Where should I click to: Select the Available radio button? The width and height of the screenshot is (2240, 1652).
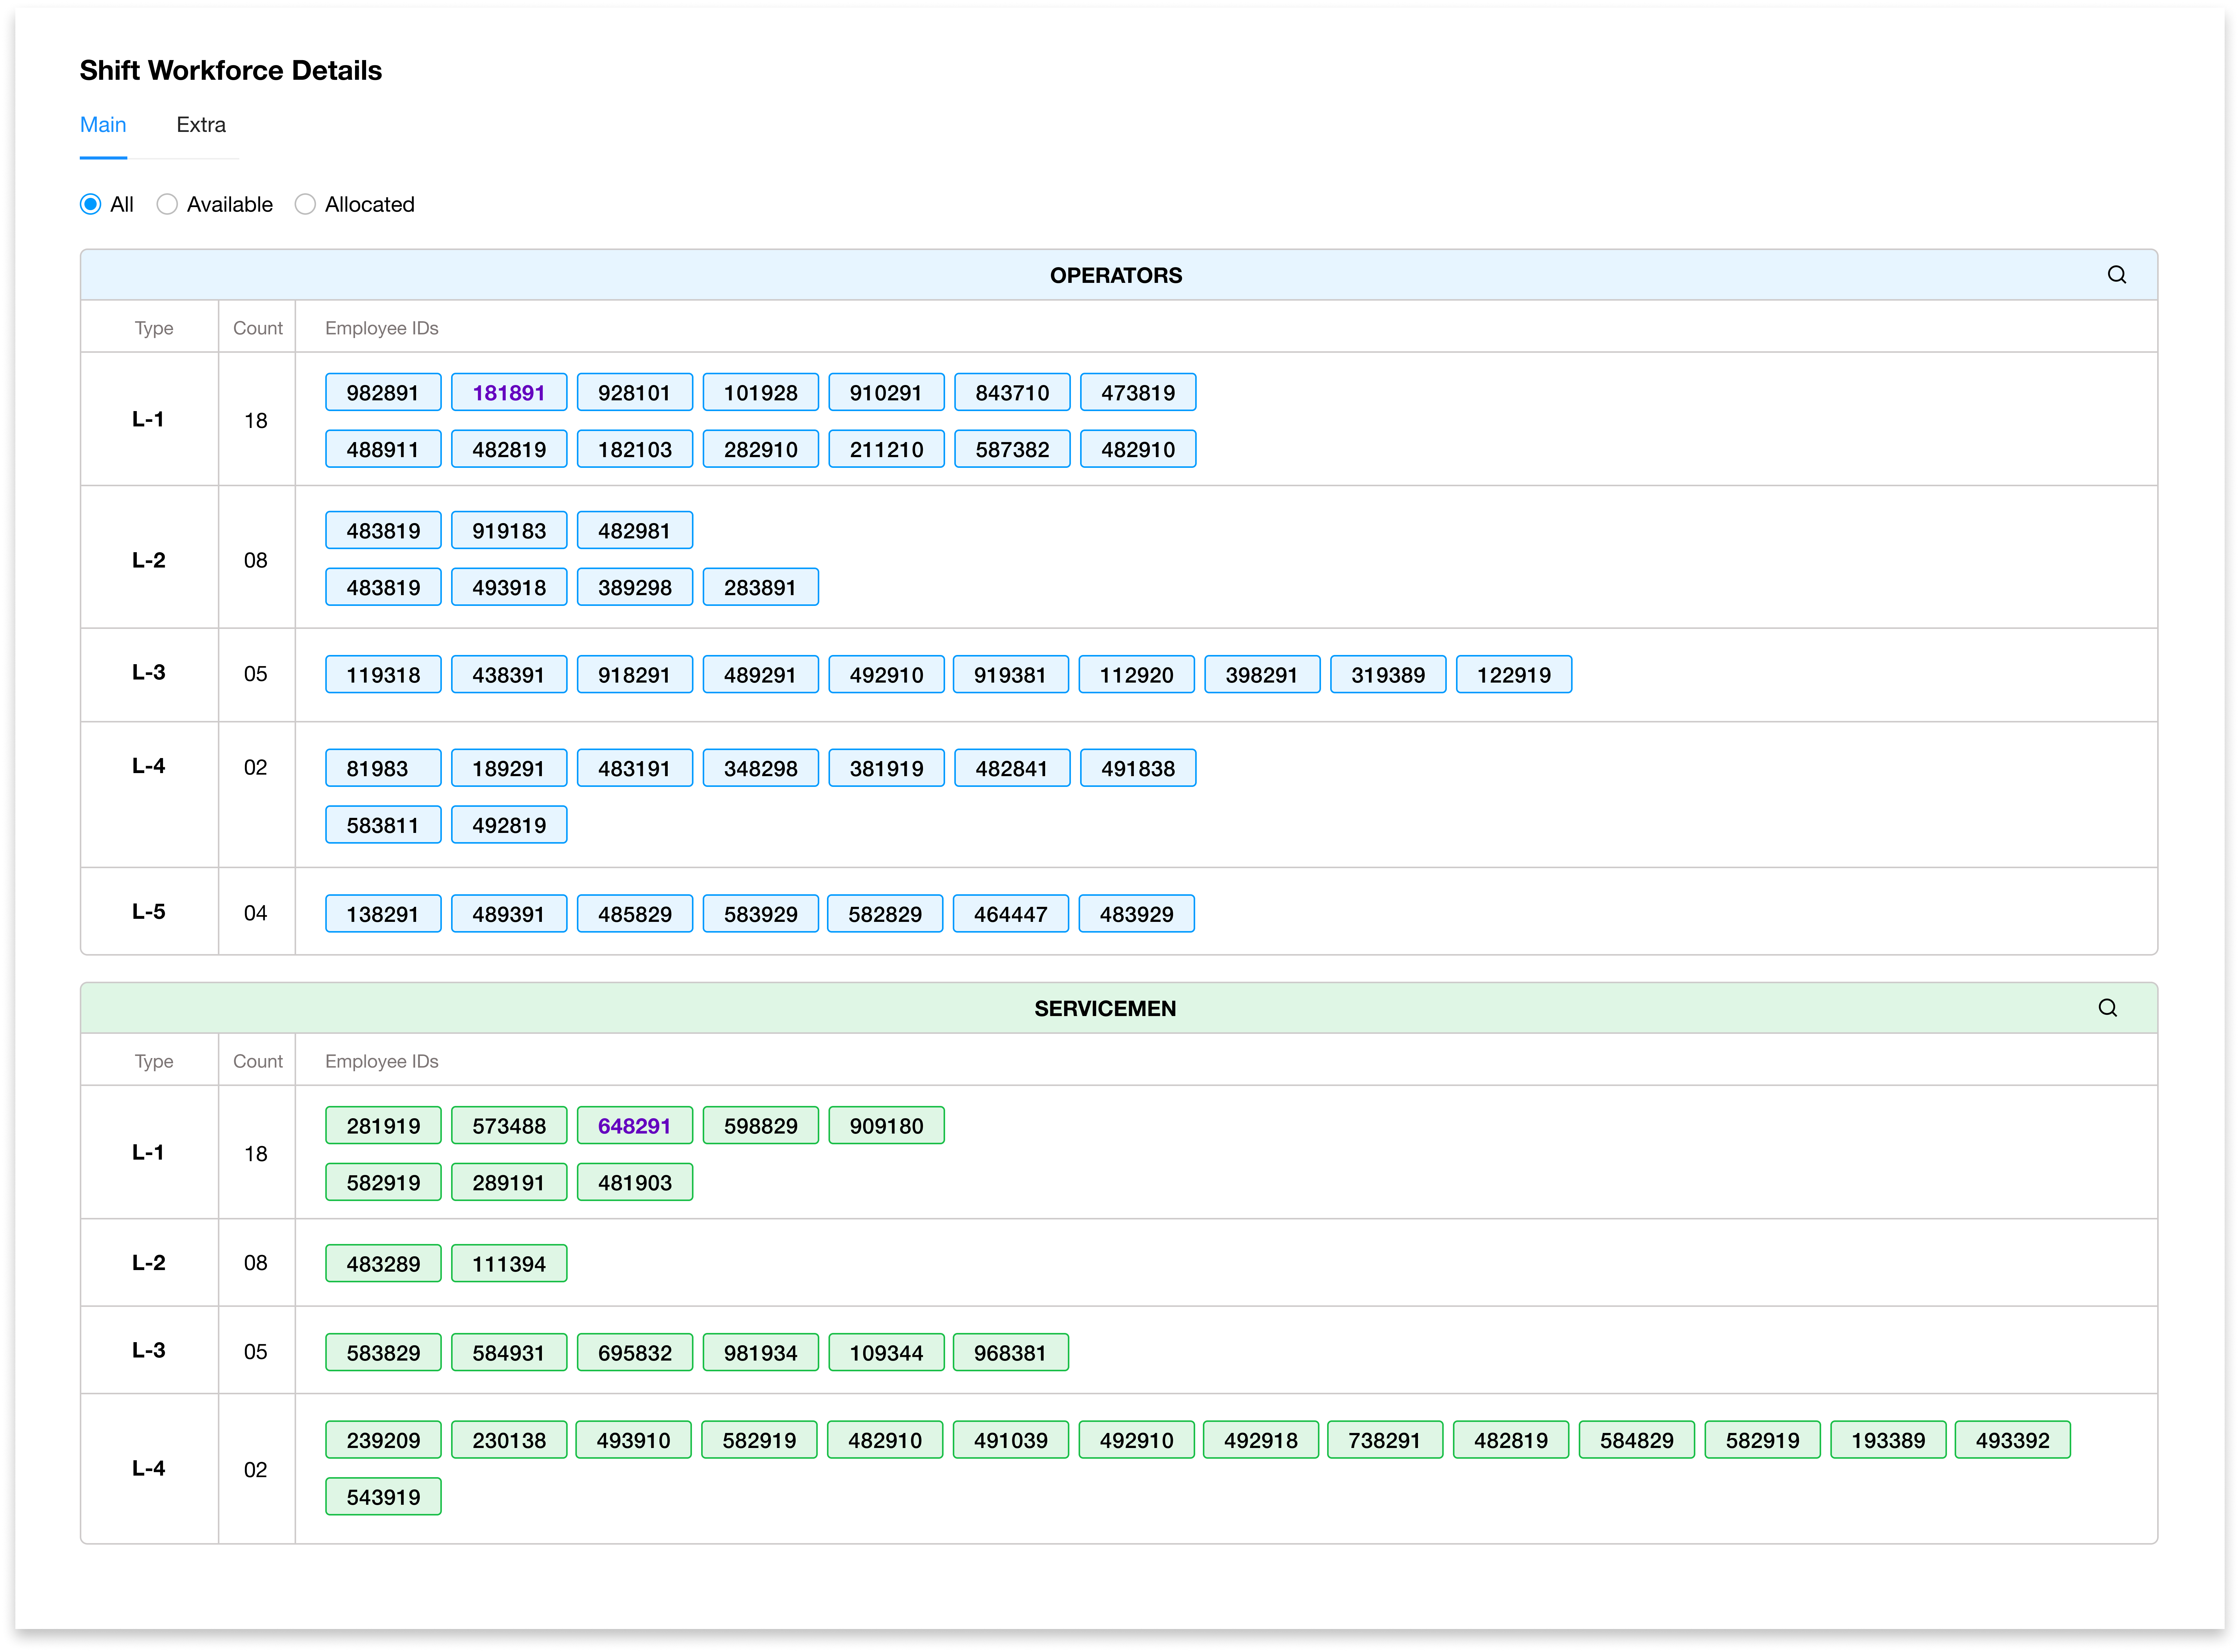click(x=167, y=204)
